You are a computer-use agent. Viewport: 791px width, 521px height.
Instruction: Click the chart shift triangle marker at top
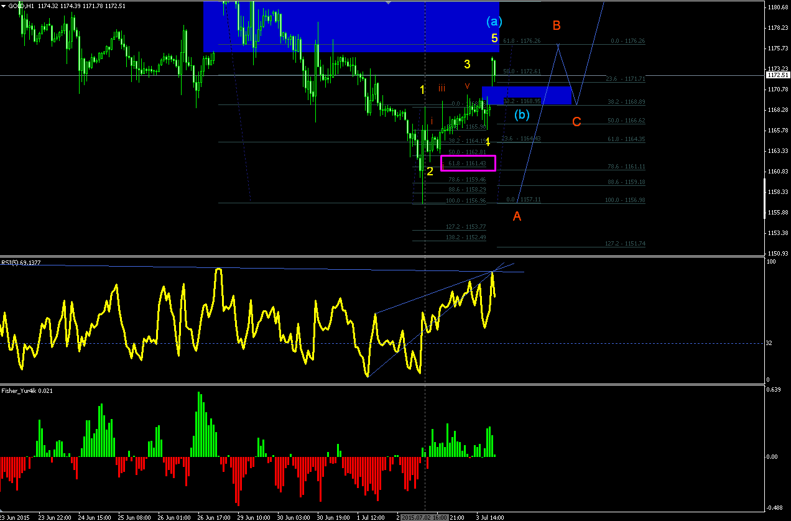(388, 3)
